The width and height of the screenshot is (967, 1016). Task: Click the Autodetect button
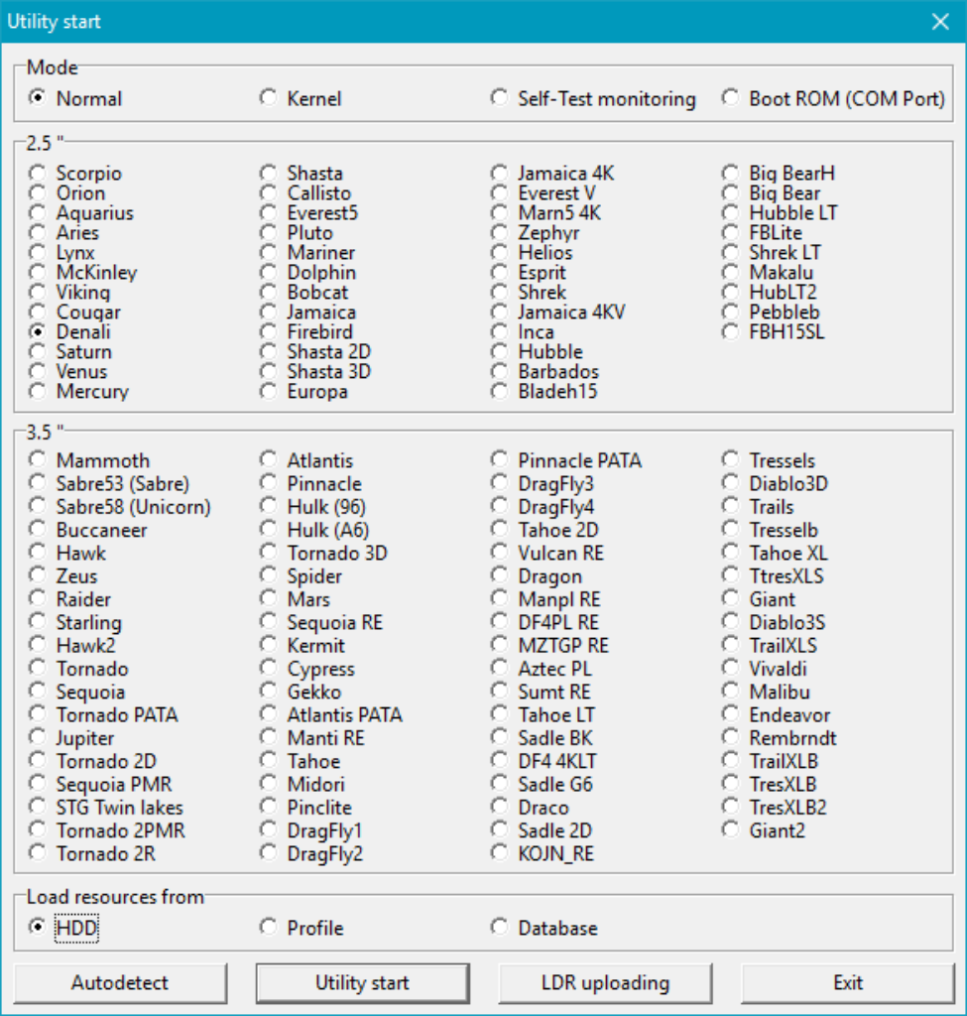(120, 983)
